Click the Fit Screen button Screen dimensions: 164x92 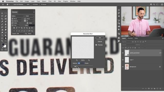tap(35, 5)
